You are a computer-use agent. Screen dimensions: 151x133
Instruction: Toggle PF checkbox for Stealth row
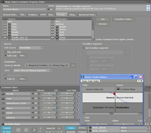(33, 93)
